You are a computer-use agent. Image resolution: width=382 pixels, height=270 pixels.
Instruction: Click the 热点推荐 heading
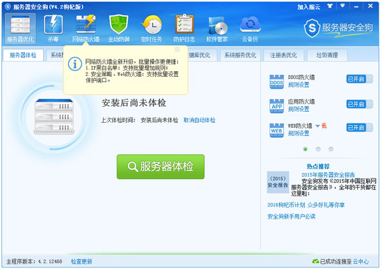point(318,166)
